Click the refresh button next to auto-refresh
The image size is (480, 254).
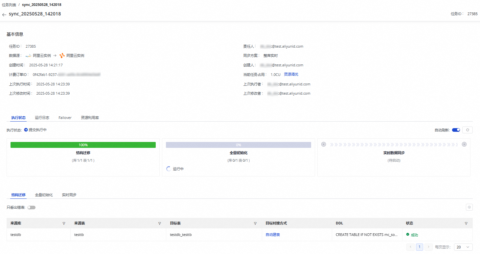tap(468, 130)
